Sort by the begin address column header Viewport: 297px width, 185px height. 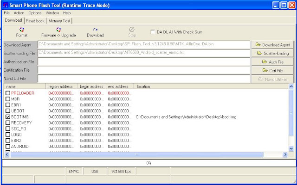pyautogui.click(x=91, y=86)
